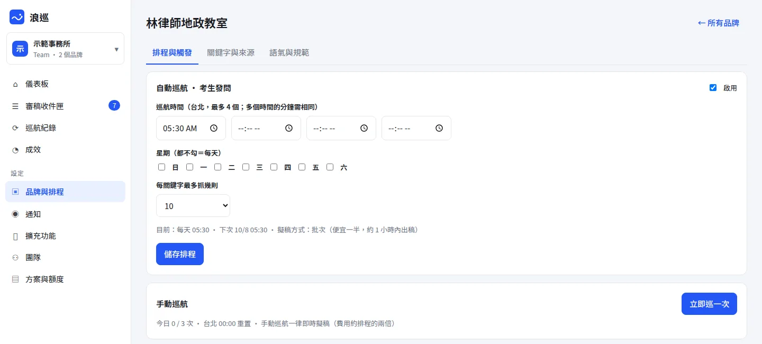The height and width of the screenshot is (344, 762).
Task: Click the 審稿收件匣 list icon
Action: [15, 106]
